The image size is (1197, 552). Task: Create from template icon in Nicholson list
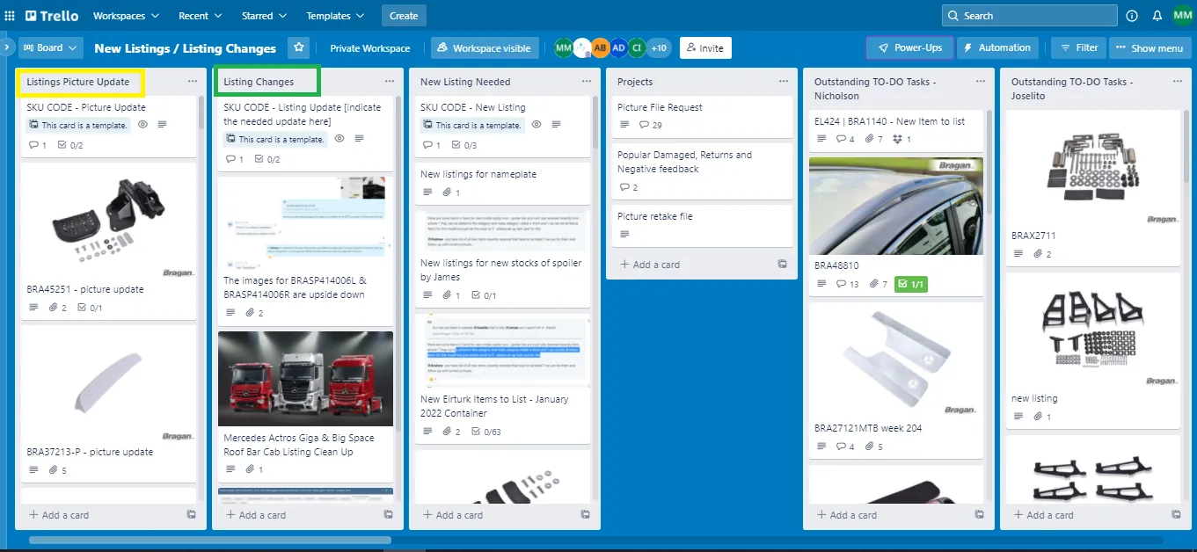[979, 515]
